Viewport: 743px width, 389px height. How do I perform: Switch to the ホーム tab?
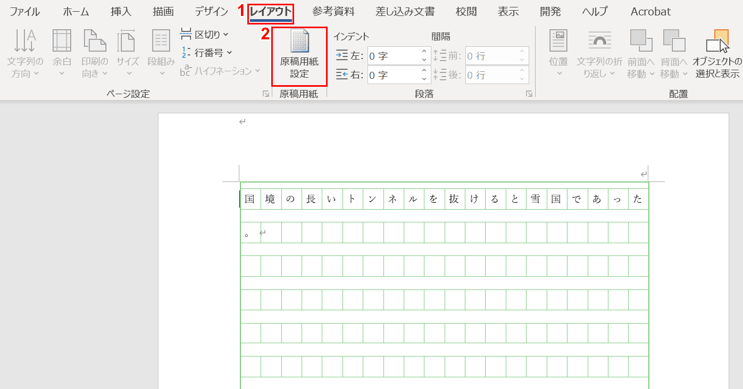76,12
